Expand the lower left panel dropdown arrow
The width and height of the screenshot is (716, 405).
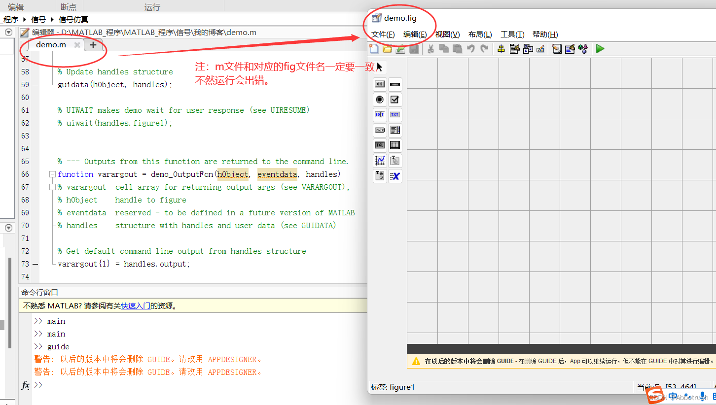(x=8, y=228)
